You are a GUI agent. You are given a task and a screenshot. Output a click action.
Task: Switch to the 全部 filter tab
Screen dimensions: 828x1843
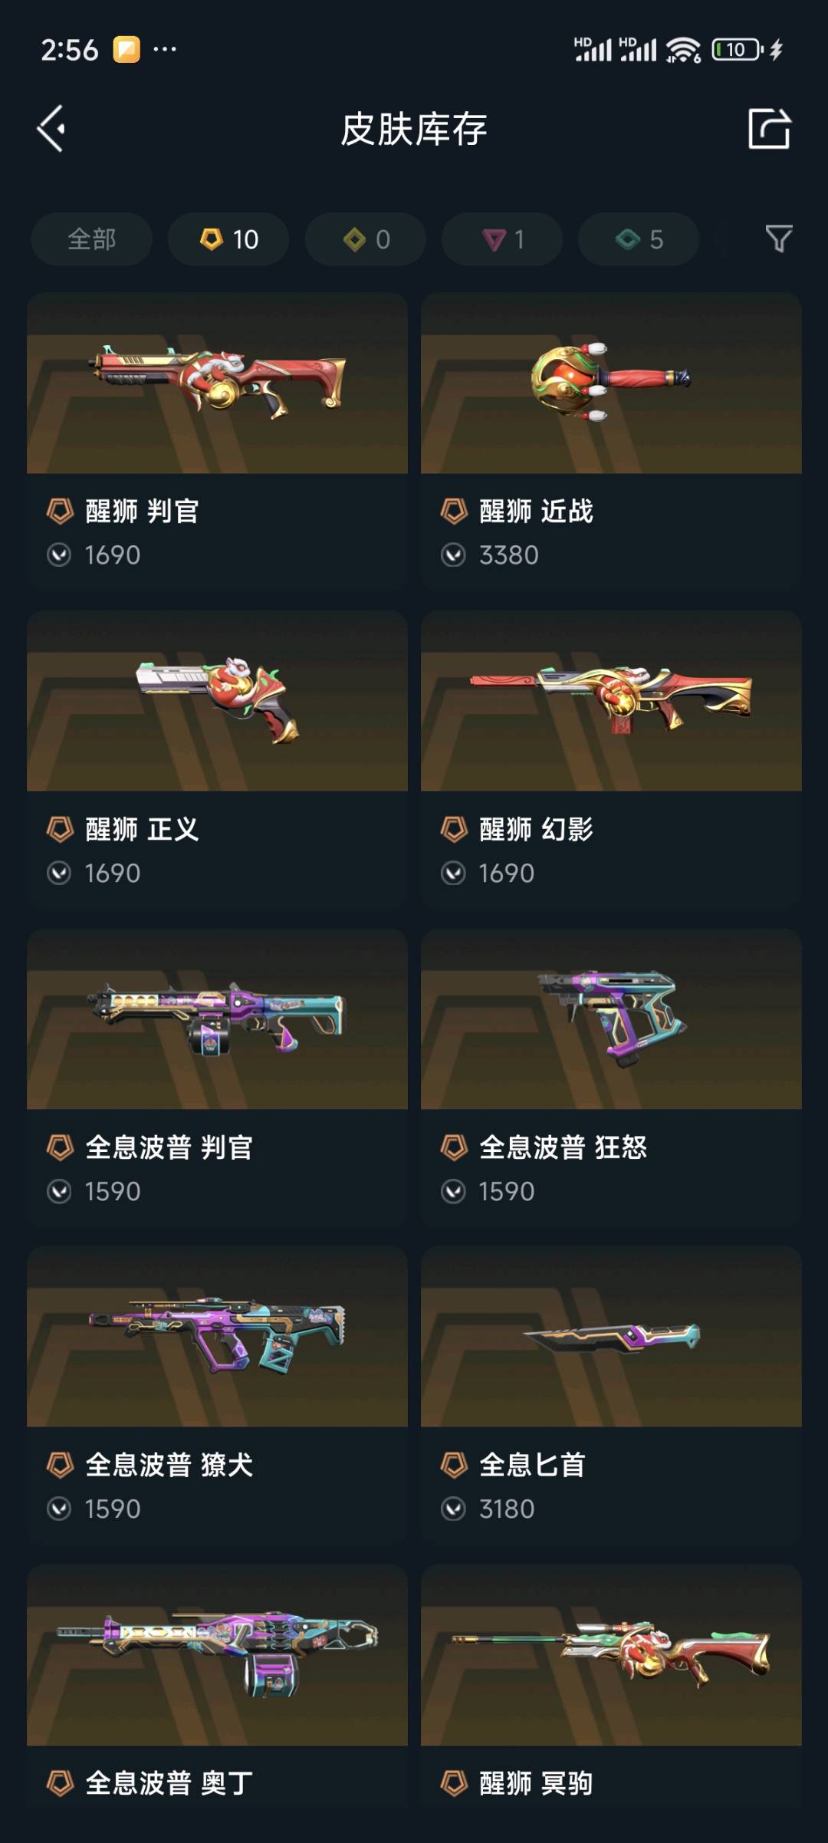click(x=92, y=239)
